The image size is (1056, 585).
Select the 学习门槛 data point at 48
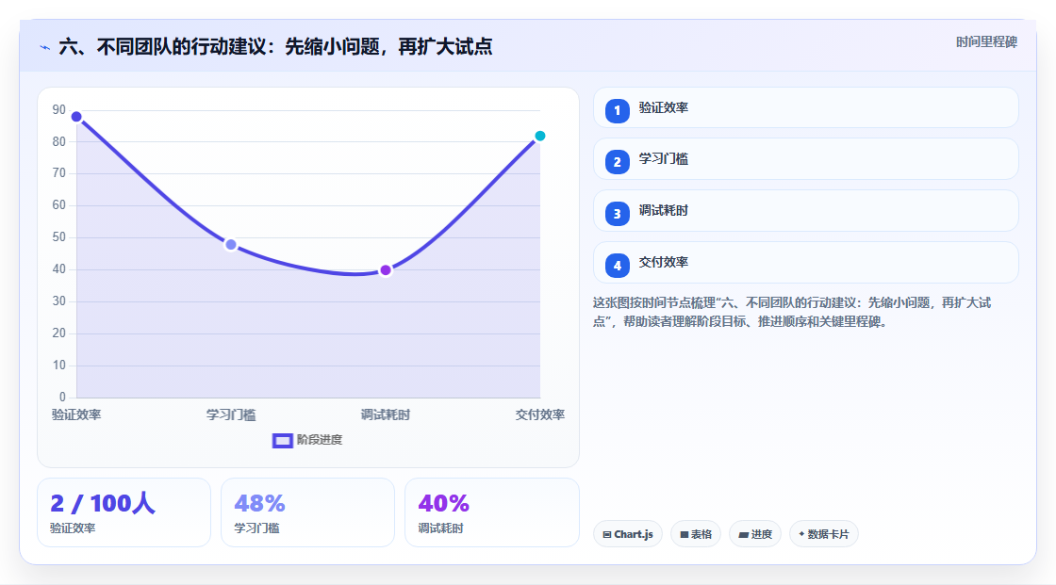231,244
